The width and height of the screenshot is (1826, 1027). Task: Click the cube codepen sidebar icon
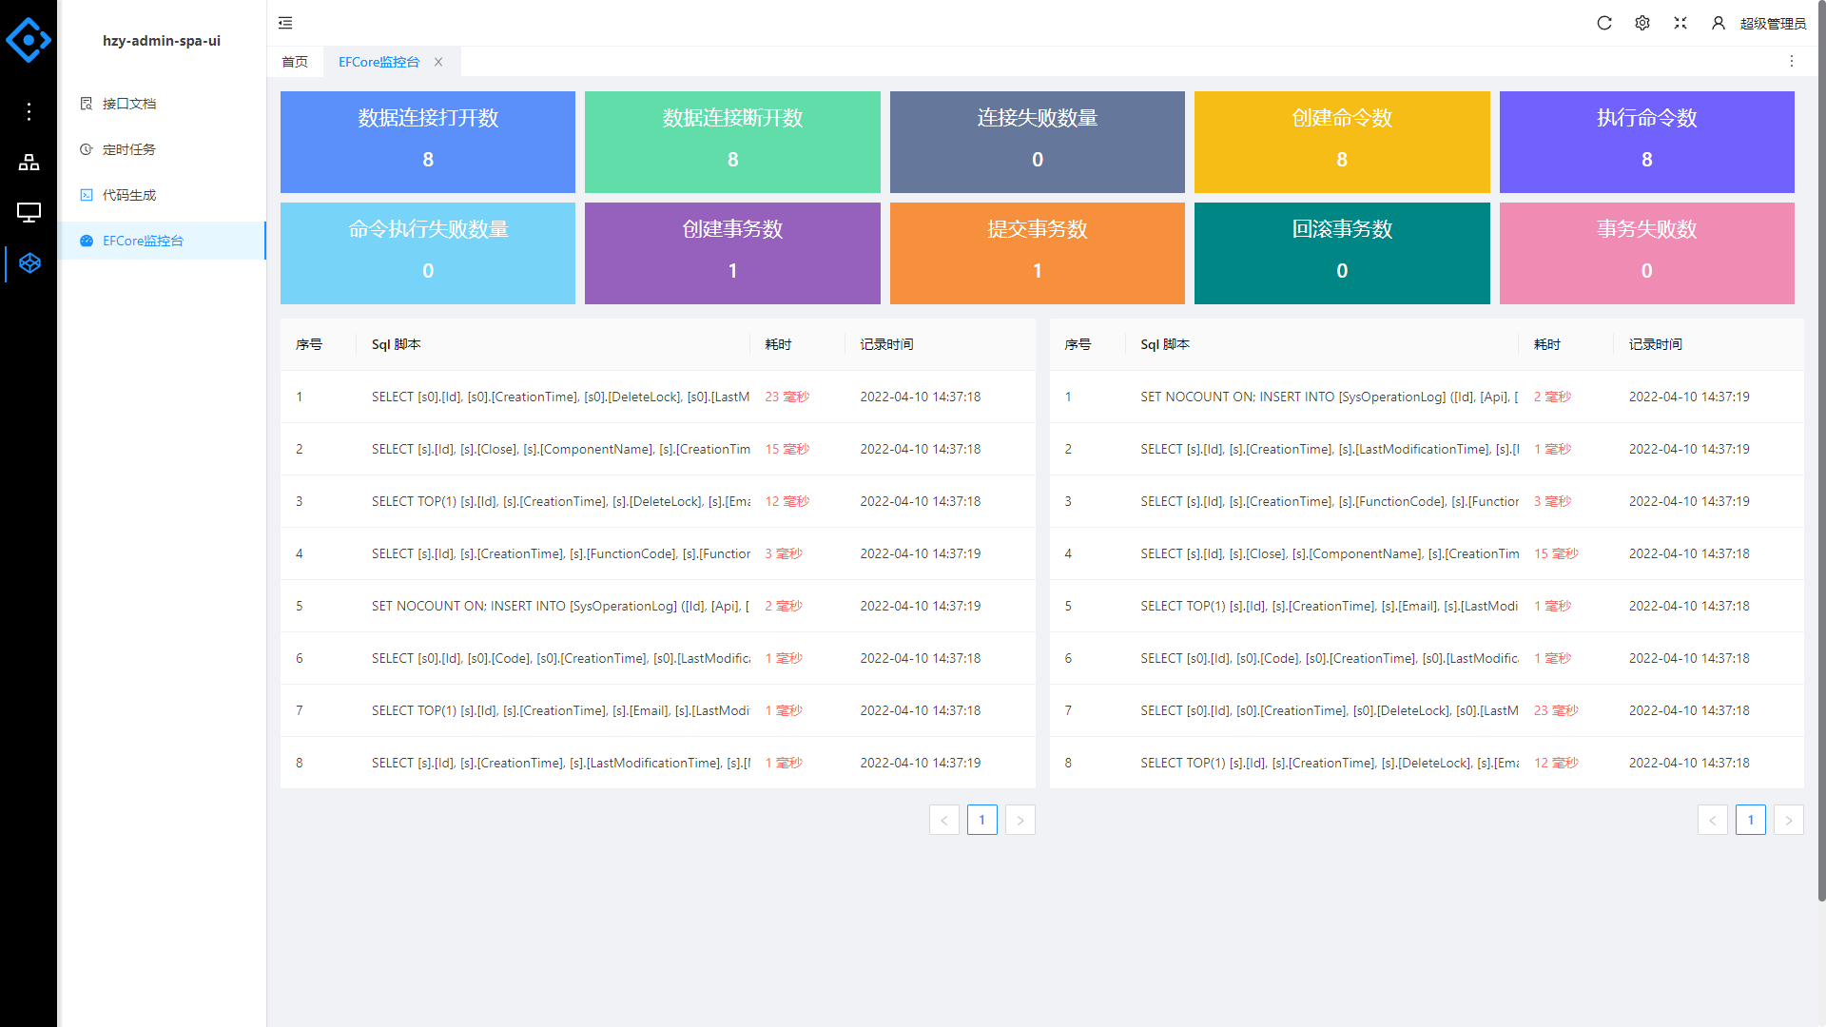(x=29, y=263)
